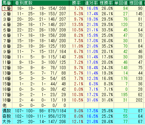Select the 5番 row label
This screenshot has height=125, width=145.
[x=7, y=30]
